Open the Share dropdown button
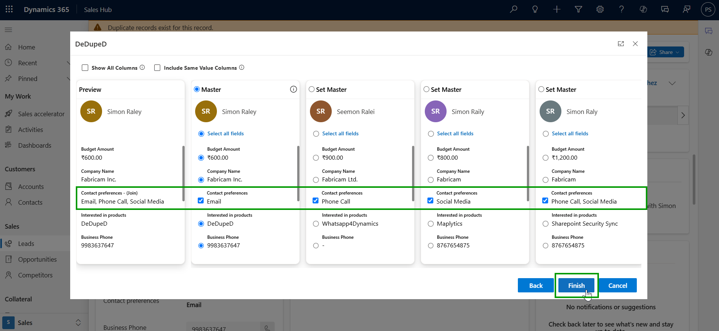The width and height of the screenshot is (719, 331). pyautogui.click(x=666, y=52)
